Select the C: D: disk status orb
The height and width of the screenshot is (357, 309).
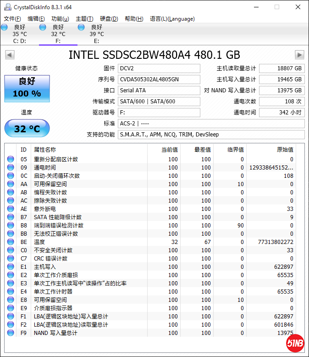click(x=5, y=28)
